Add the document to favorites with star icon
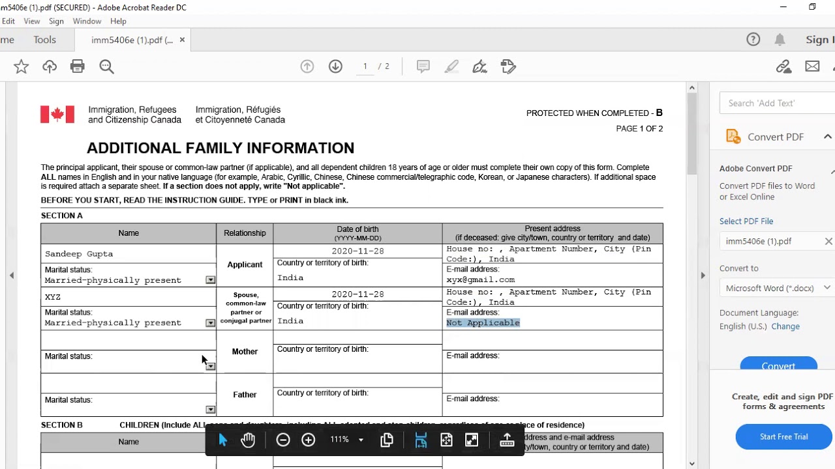Screen dimensions: 835x469 [22, 66]
